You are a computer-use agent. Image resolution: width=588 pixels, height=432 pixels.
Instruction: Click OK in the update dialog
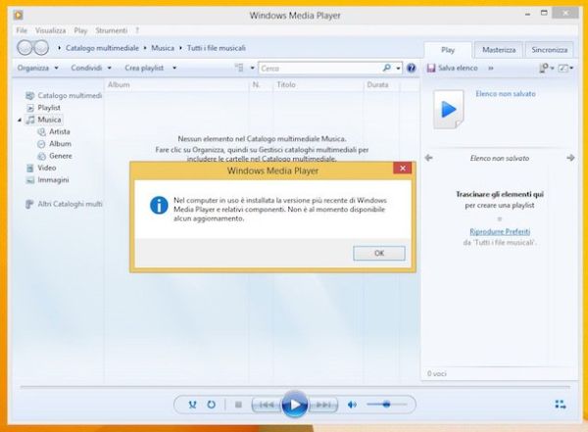coord(379,253)
